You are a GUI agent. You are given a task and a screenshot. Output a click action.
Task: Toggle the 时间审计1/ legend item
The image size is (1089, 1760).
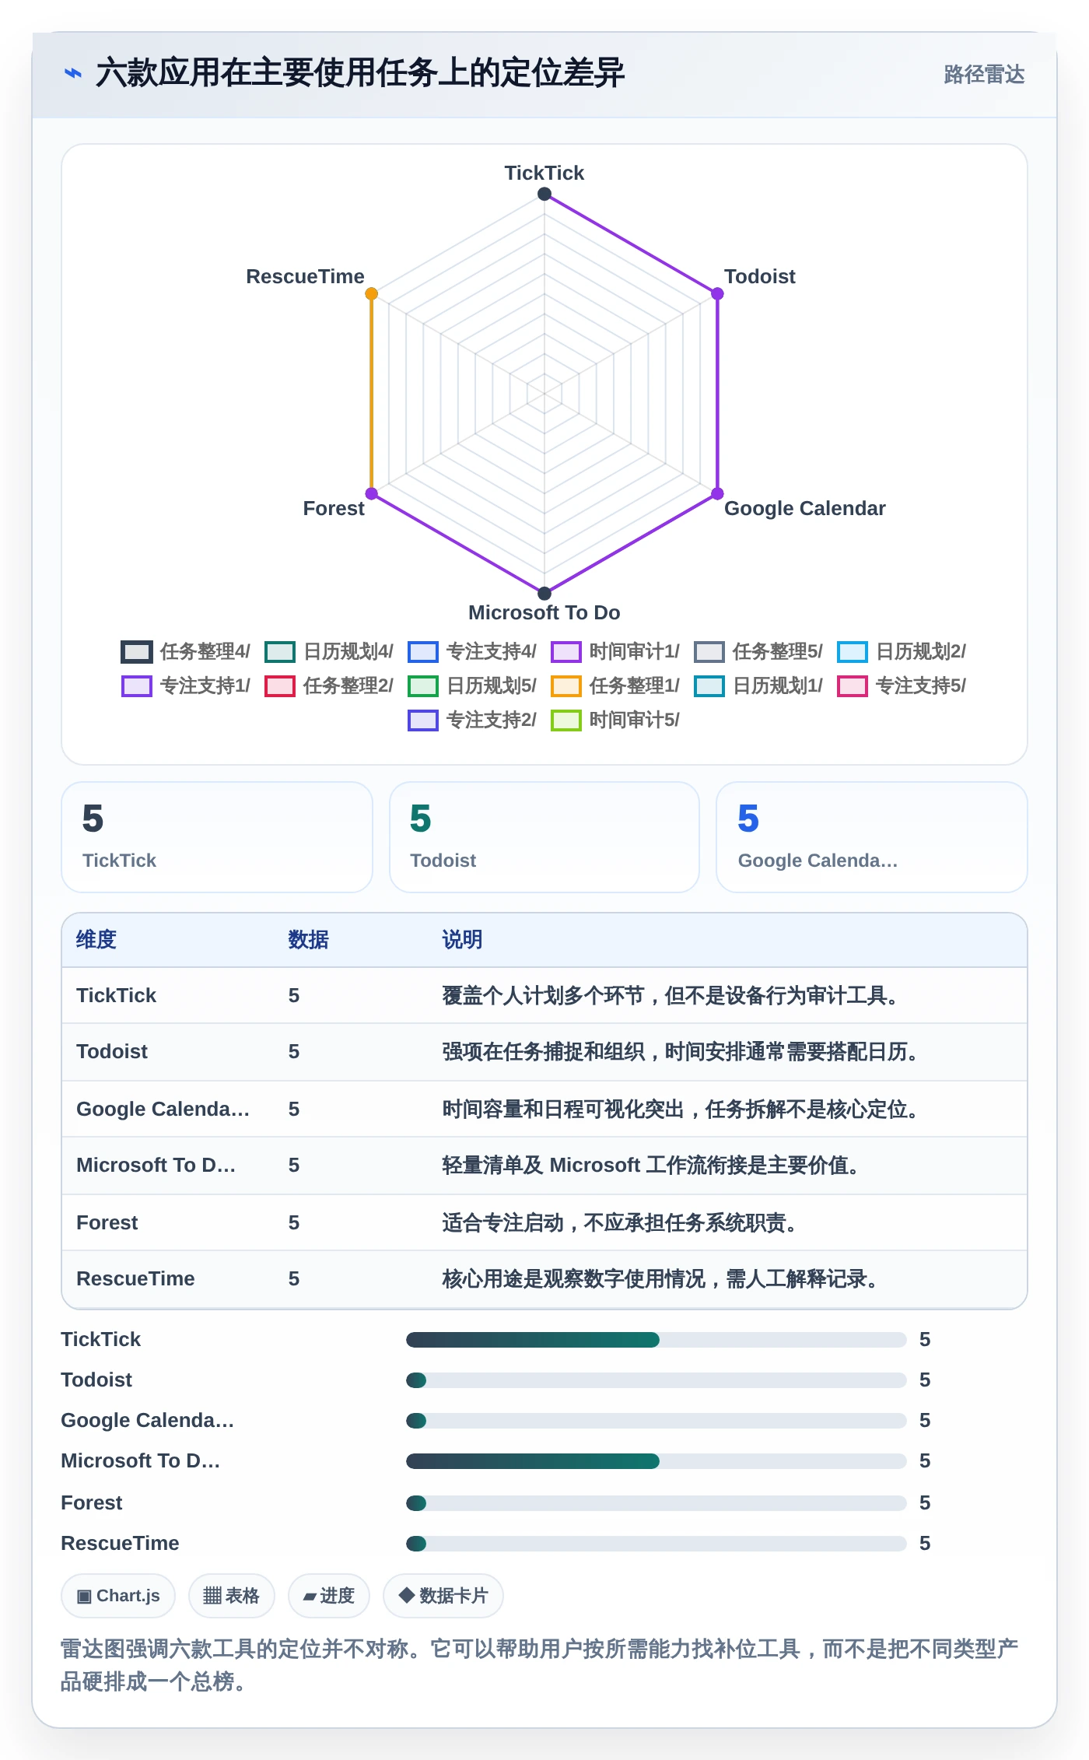click(615, 651)
